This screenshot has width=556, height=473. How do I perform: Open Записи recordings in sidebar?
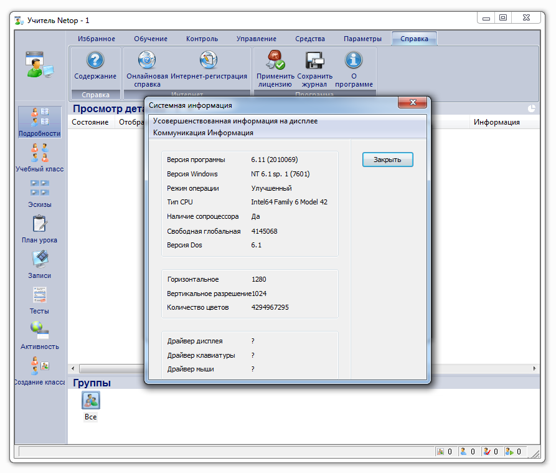[x=39, y=264]
